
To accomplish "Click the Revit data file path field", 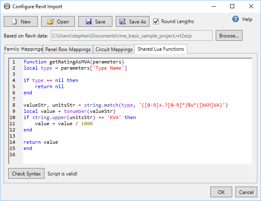I will click(131, 36).
